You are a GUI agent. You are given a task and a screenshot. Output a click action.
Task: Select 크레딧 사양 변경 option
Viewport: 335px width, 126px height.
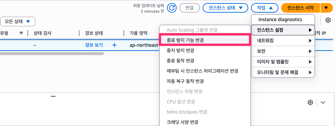point(205,122)
